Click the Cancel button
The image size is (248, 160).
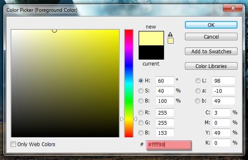(211, 37)
